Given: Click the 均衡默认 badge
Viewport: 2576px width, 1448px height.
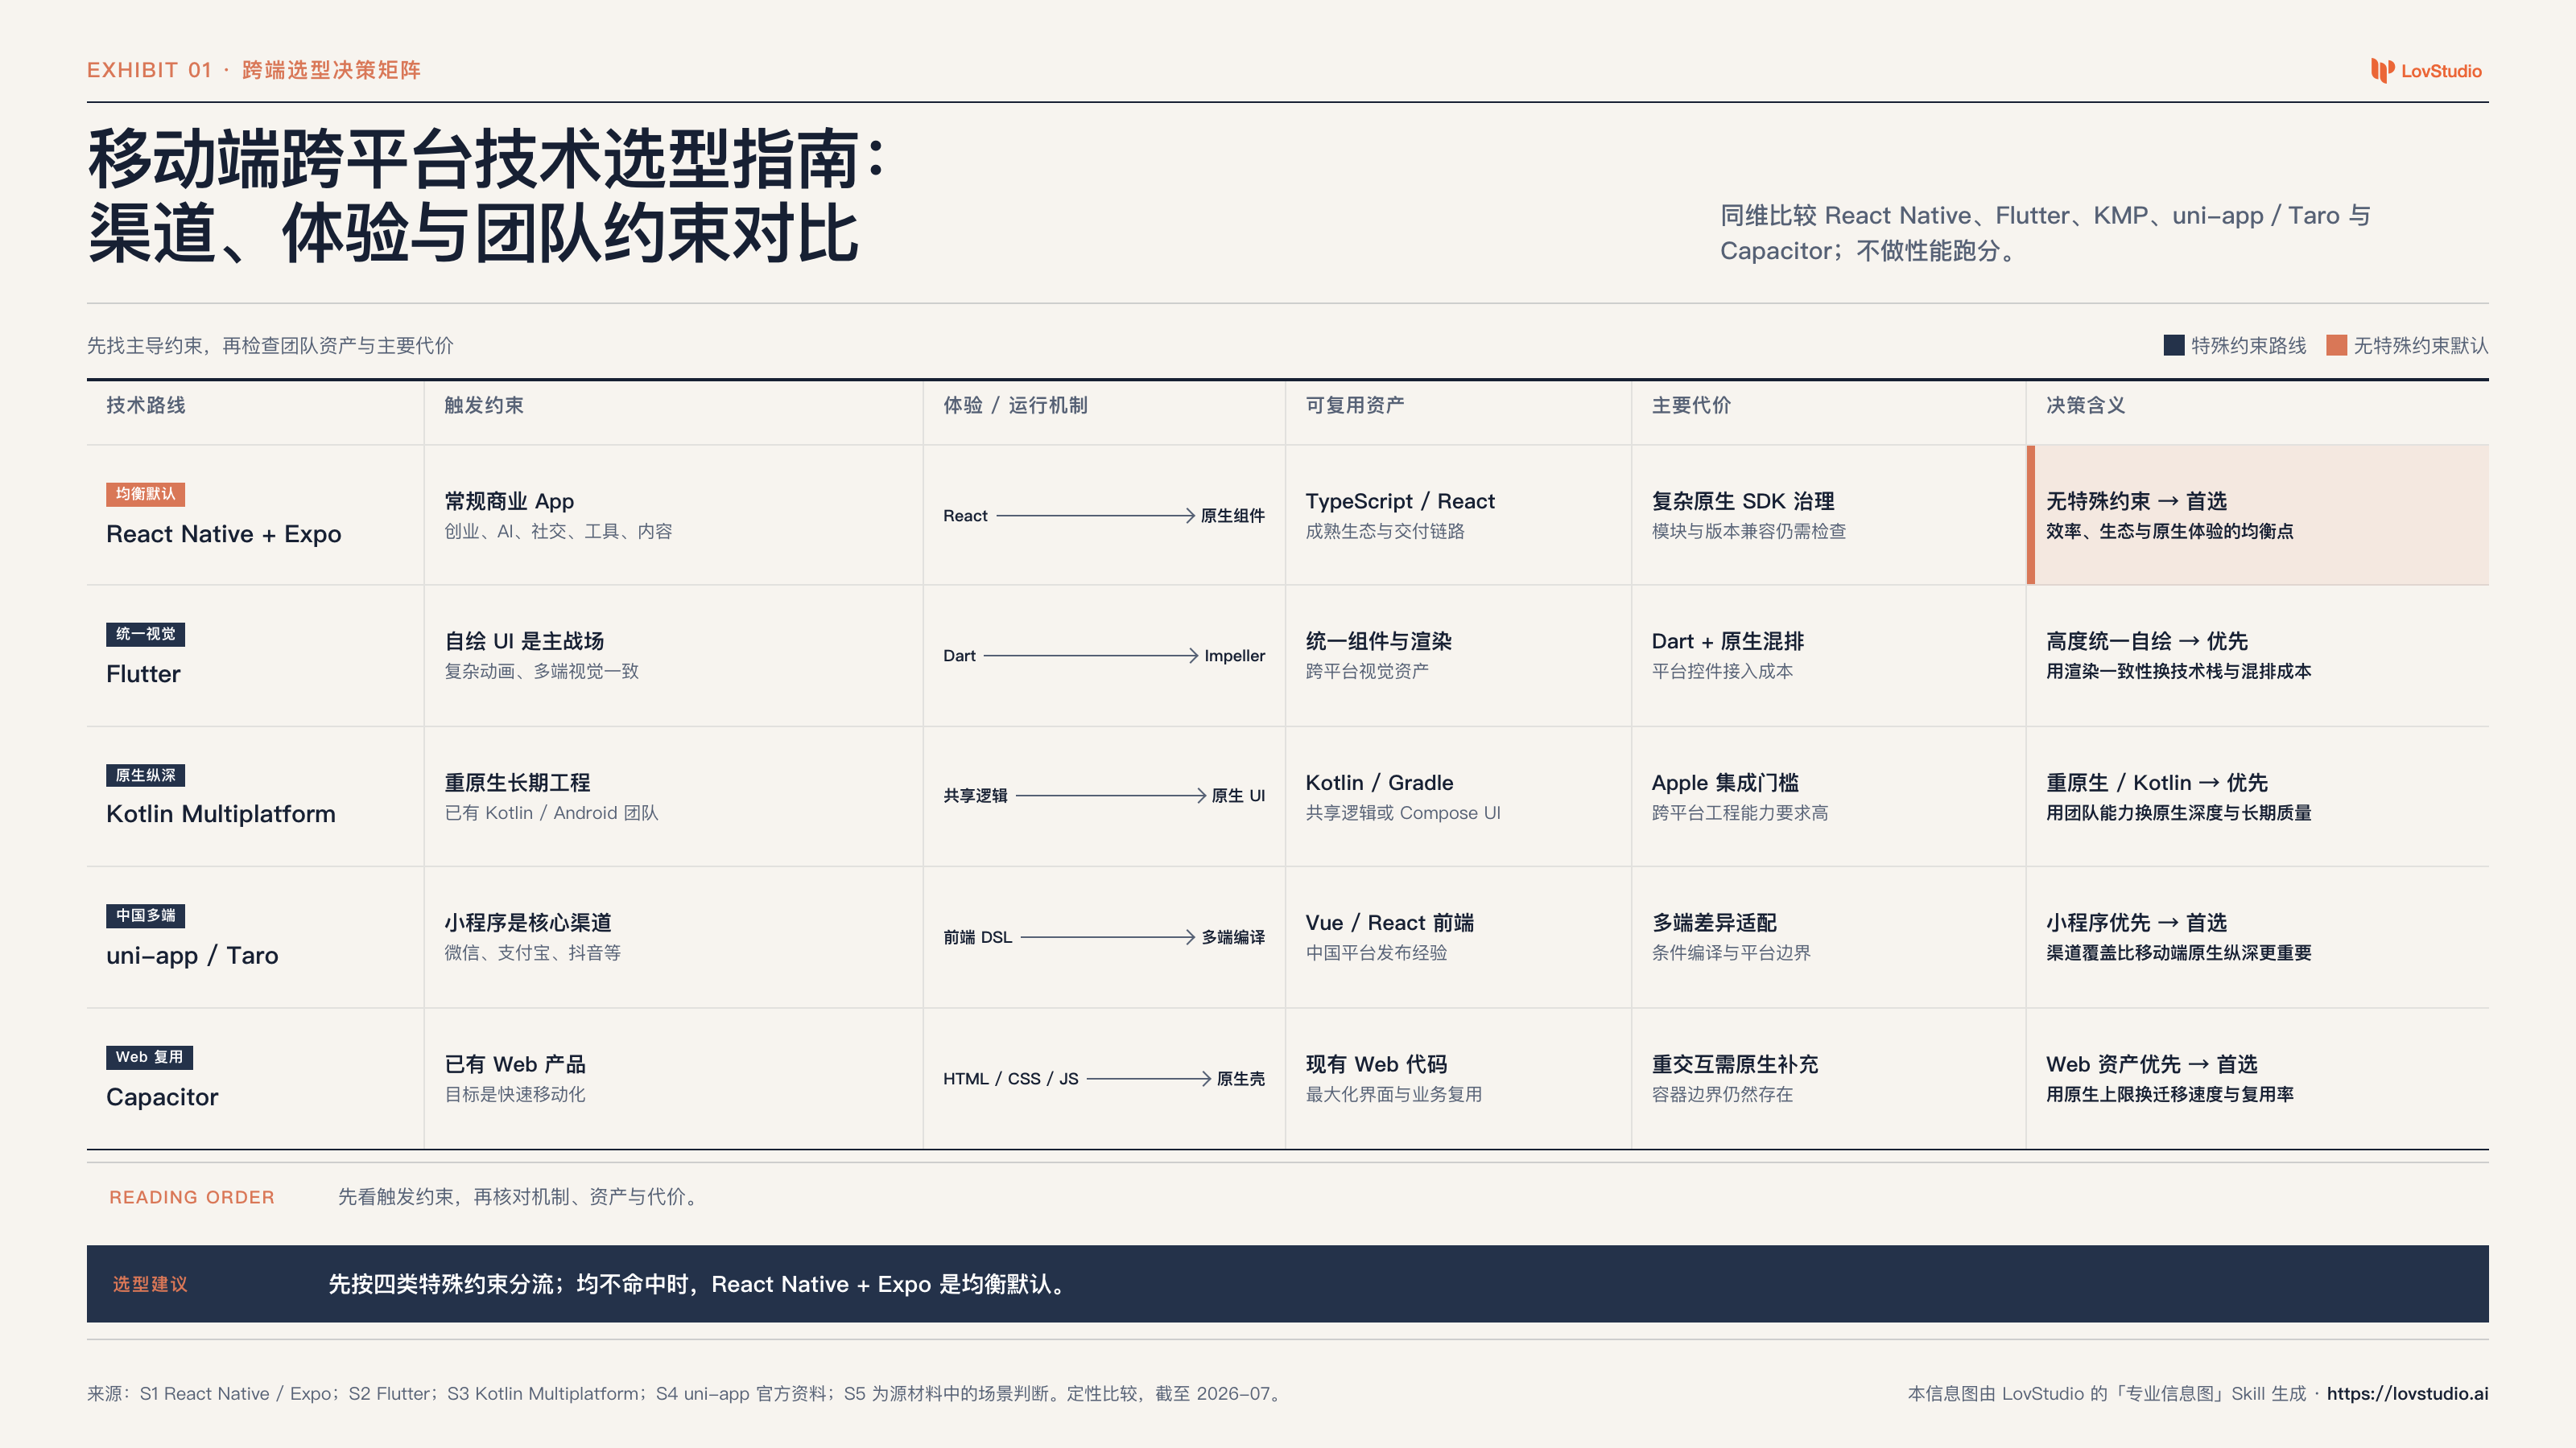Looking at the screenshot, I should (145, 494).
